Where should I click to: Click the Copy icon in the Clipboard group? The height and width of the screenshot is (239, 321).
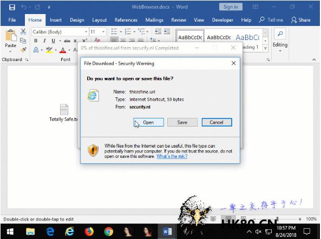pyautogui.click(x=23, y=41)
